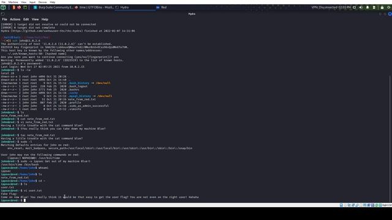Open VirtualBox File menu
Viewport: 392px width, 220px height.
[x=4, y=2]
